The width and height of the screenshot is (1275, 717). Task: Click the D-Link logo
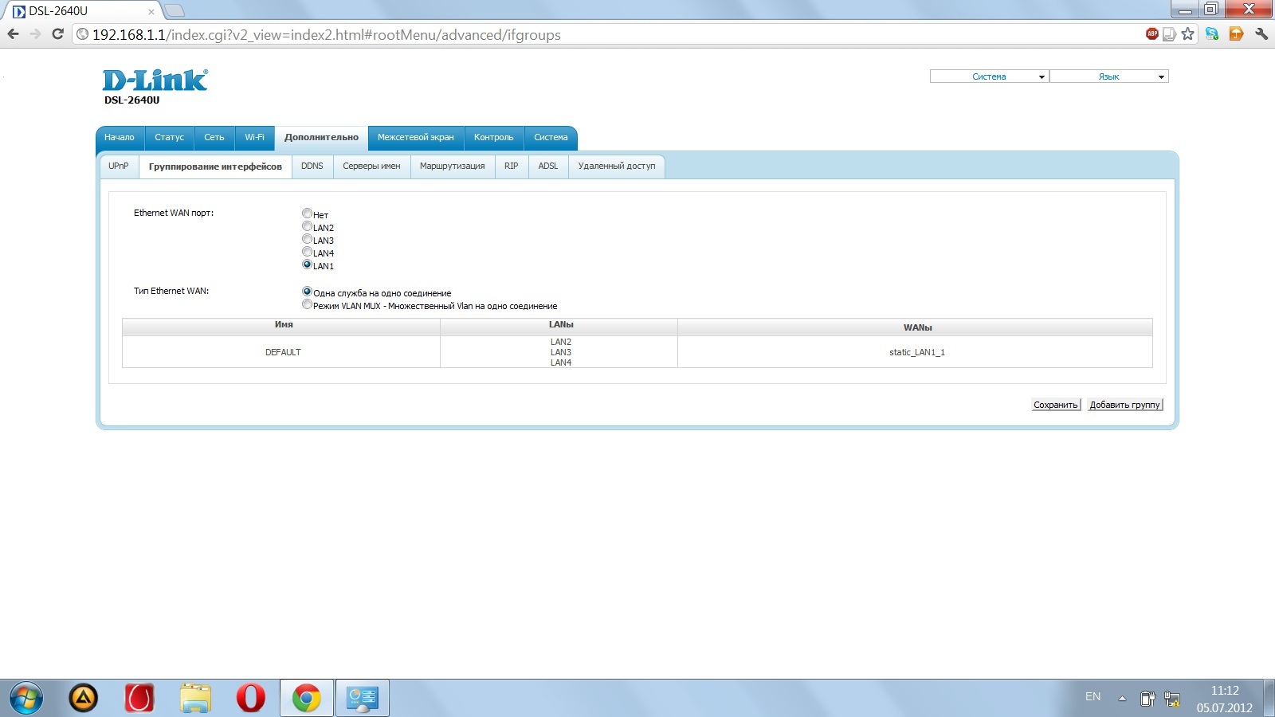[x=155, y=80]
